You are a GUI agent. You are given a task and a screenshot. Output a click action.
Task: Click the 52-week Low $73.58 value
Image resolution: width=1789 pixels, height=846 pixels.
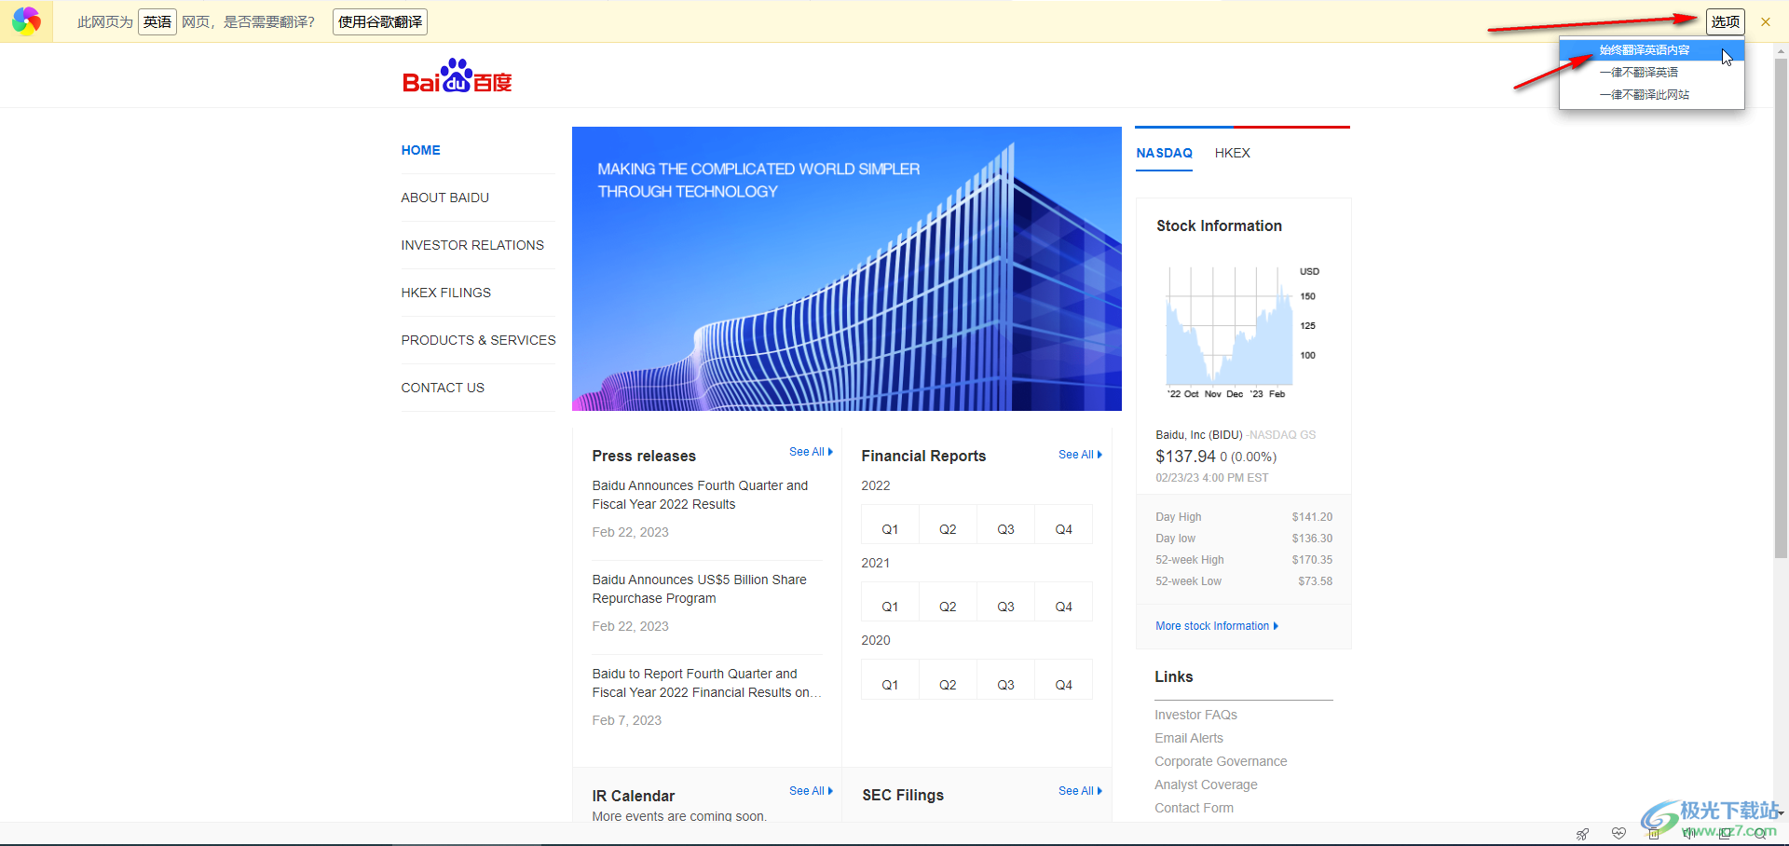pyautogui.click(x=1315, y=581)
